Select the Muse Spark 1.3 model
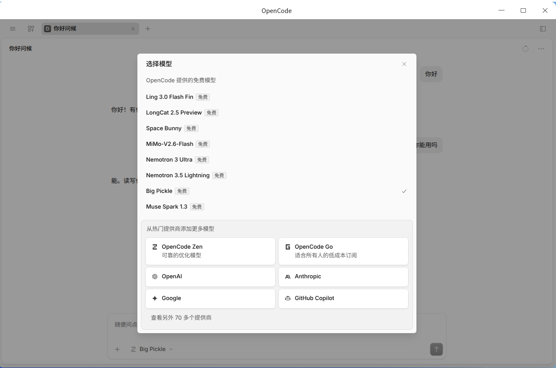Viewport: 556px width, 368px height. (x=277, y=207)
